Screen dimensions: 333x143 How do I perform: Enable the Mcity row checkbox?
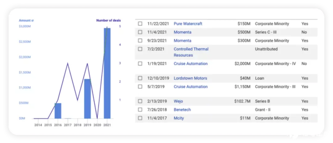click(140, 118)
